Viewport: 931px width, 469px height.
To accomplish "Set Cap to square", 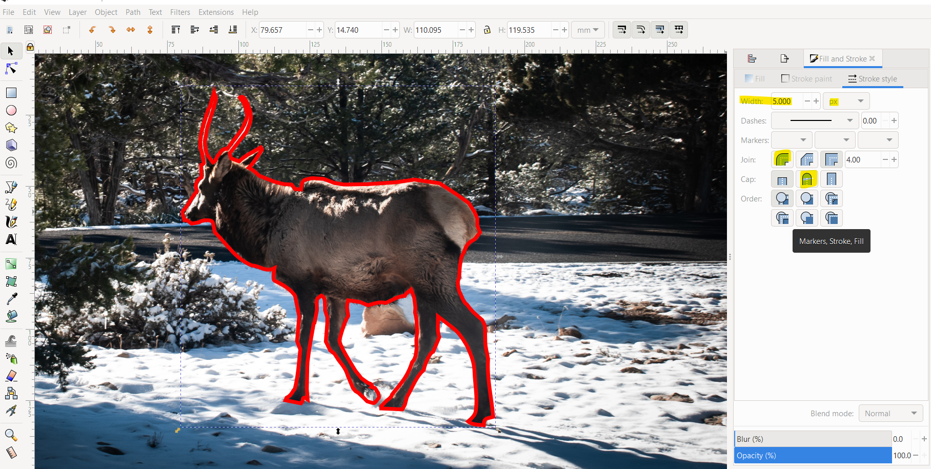I will point(832,179).
